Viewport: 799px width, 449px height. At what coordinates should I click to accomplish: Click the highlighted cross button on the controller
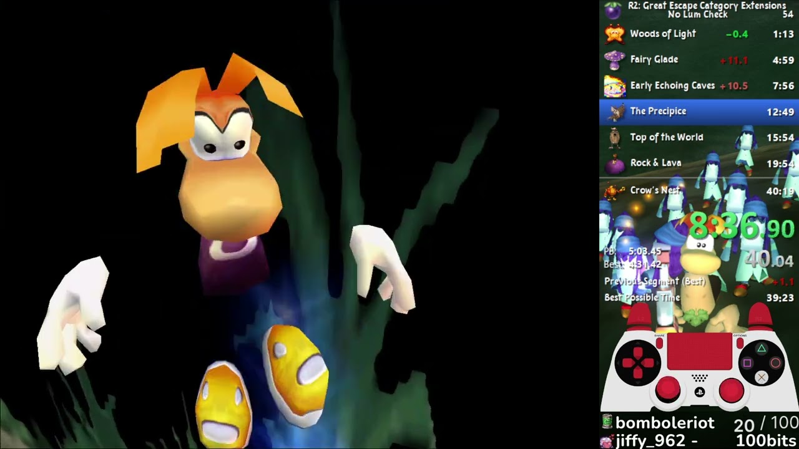[x=762, y=377]
